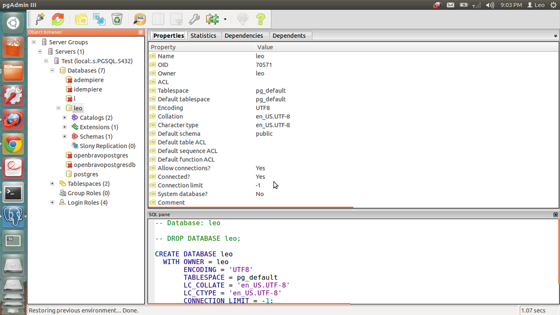Click the add server connection plug icon
The image size is (560, 315).
(40, 19)
